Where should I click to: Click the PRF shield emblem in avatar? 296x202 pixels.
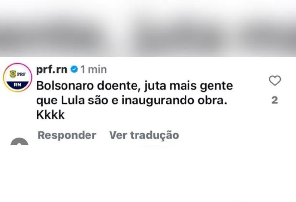pyautogui.click(x=13, y=74)
